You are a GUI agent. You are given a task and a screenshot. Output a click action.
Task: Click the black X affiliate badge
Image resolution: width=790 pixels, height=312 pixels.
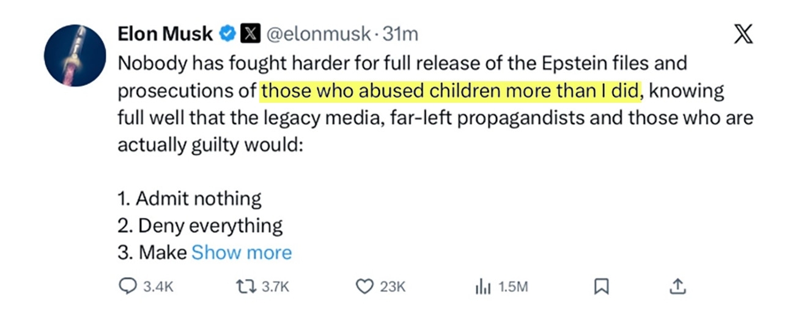point(248,35)
